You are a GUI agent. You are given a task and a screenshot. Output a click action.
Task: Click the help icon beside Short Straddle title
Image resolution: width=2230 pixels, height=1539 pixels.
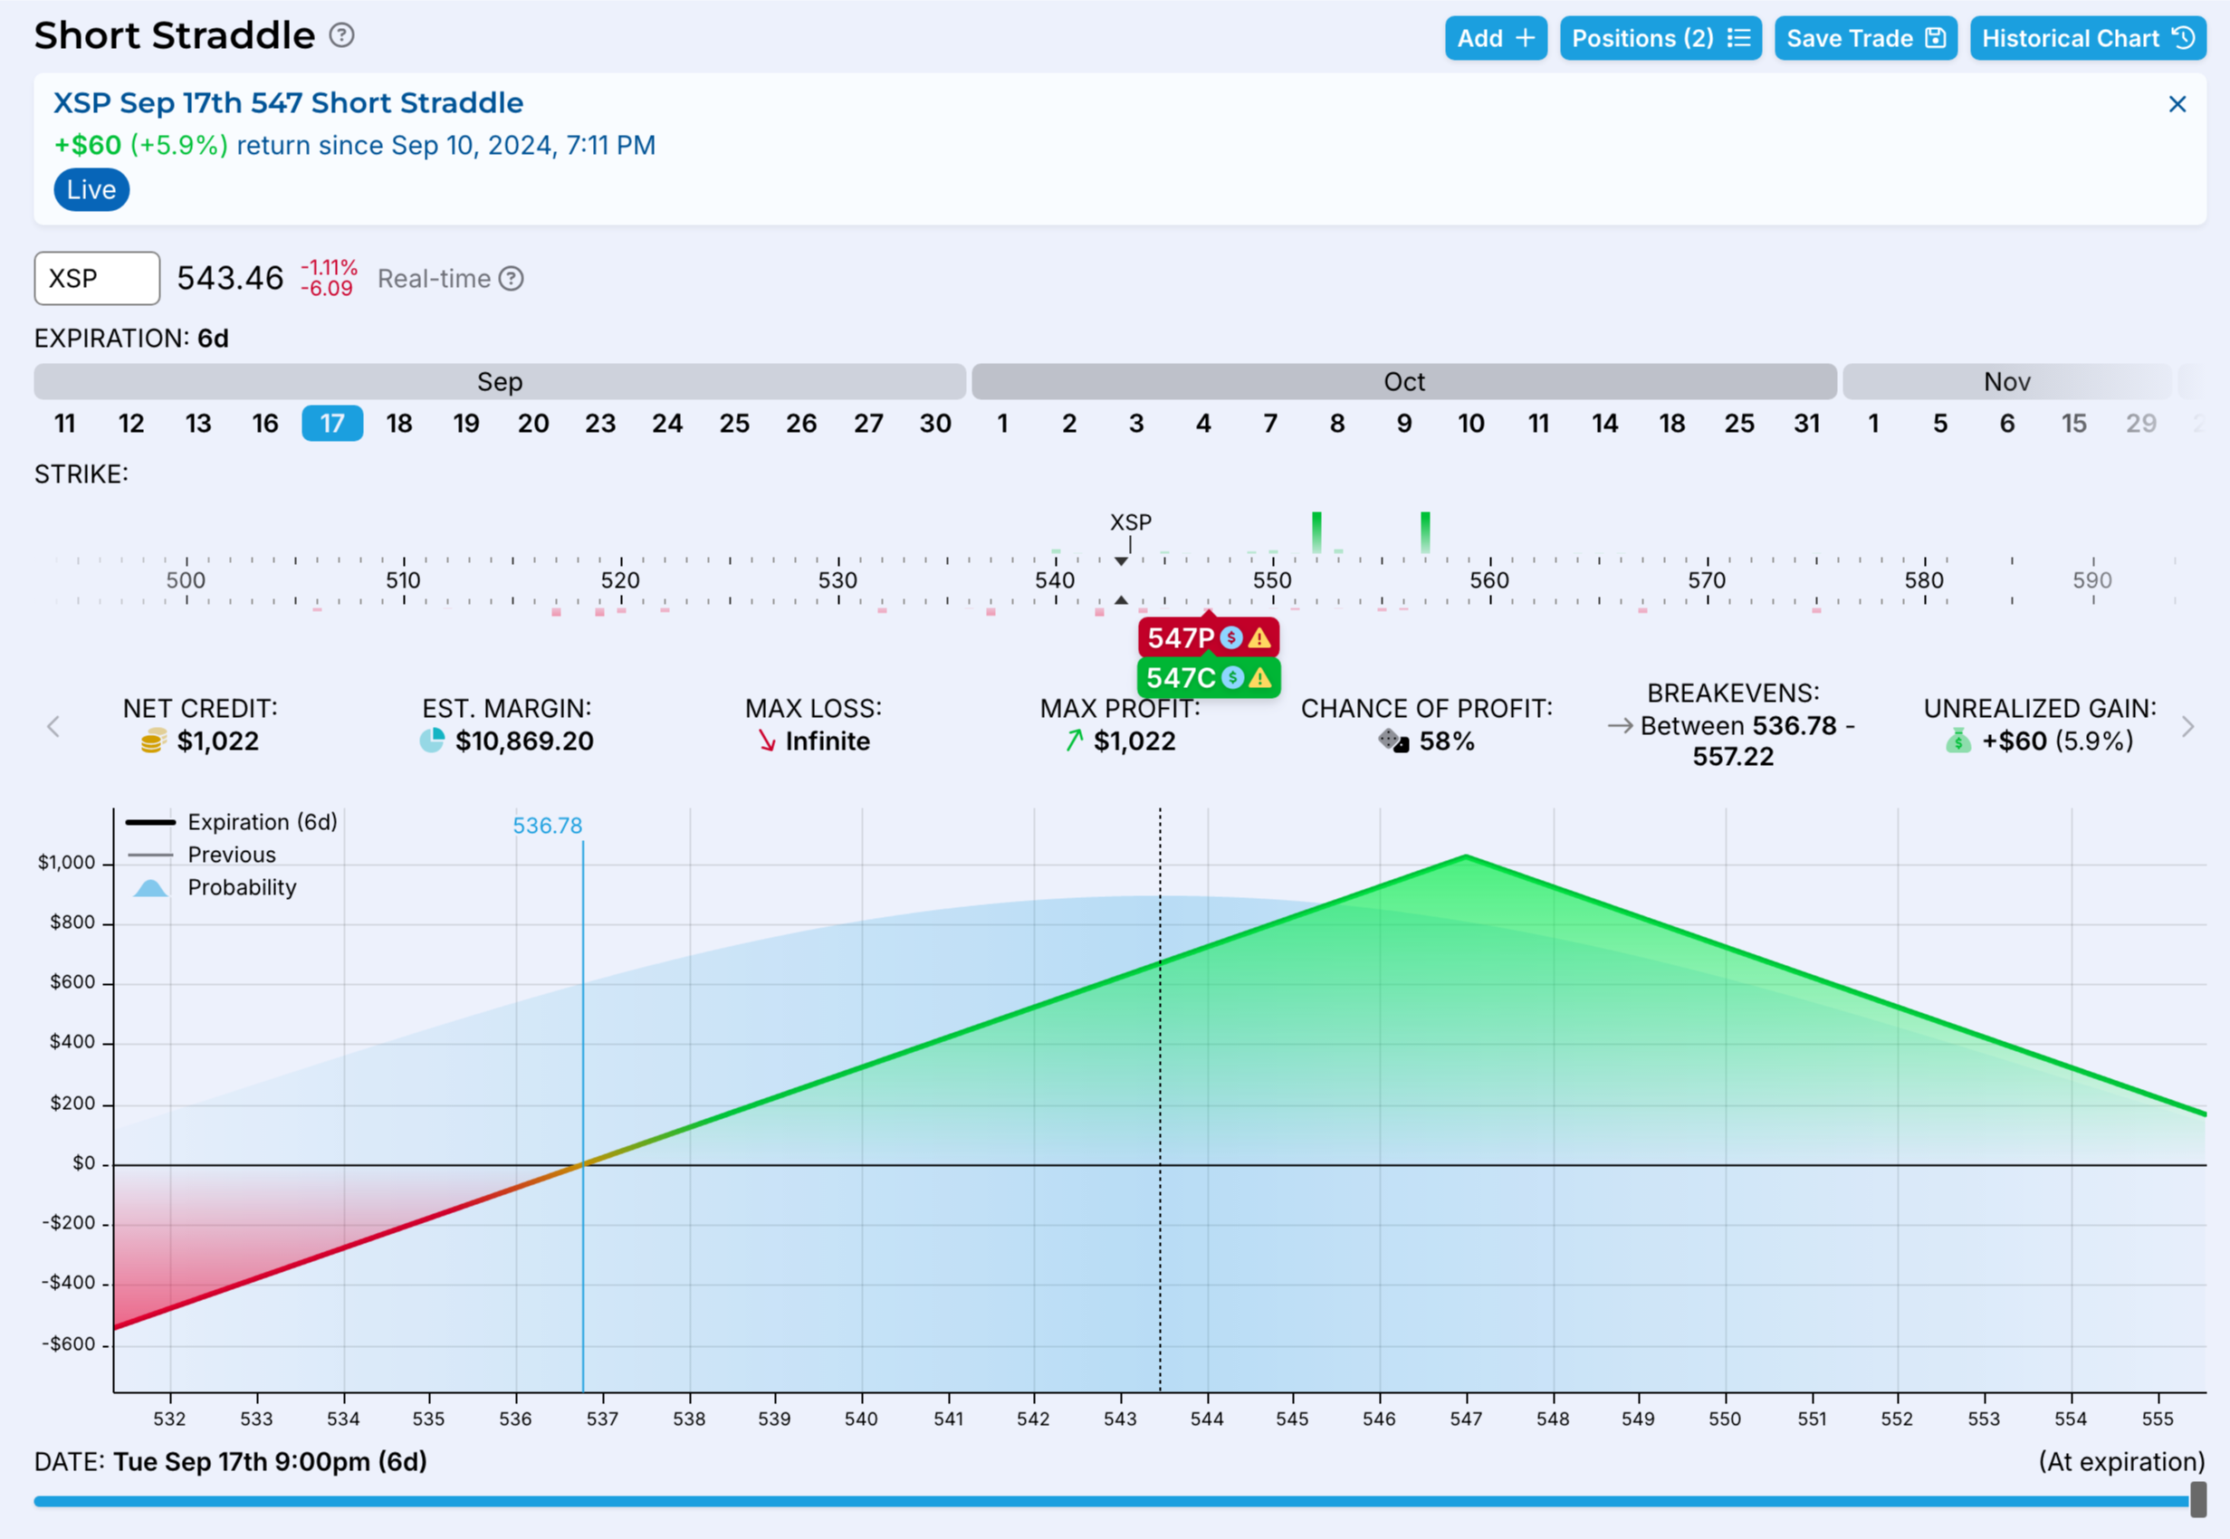pos(341,35)
